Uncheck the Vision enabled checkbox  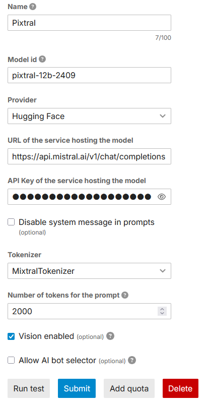point(11,336)
